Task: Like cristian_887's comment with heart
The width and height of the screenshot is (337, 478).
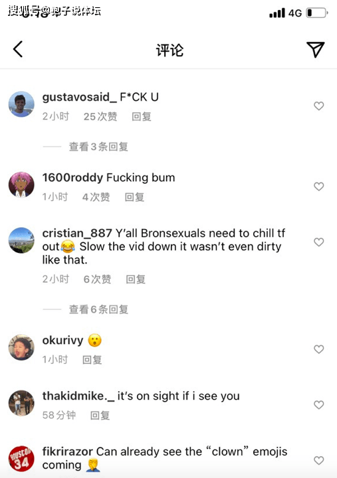Action: coord(318,242)
